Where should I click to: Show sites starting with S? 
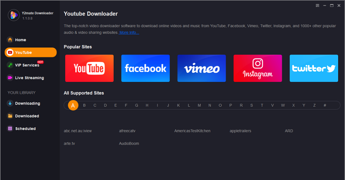pyautogui.click(x=251, y=105)
